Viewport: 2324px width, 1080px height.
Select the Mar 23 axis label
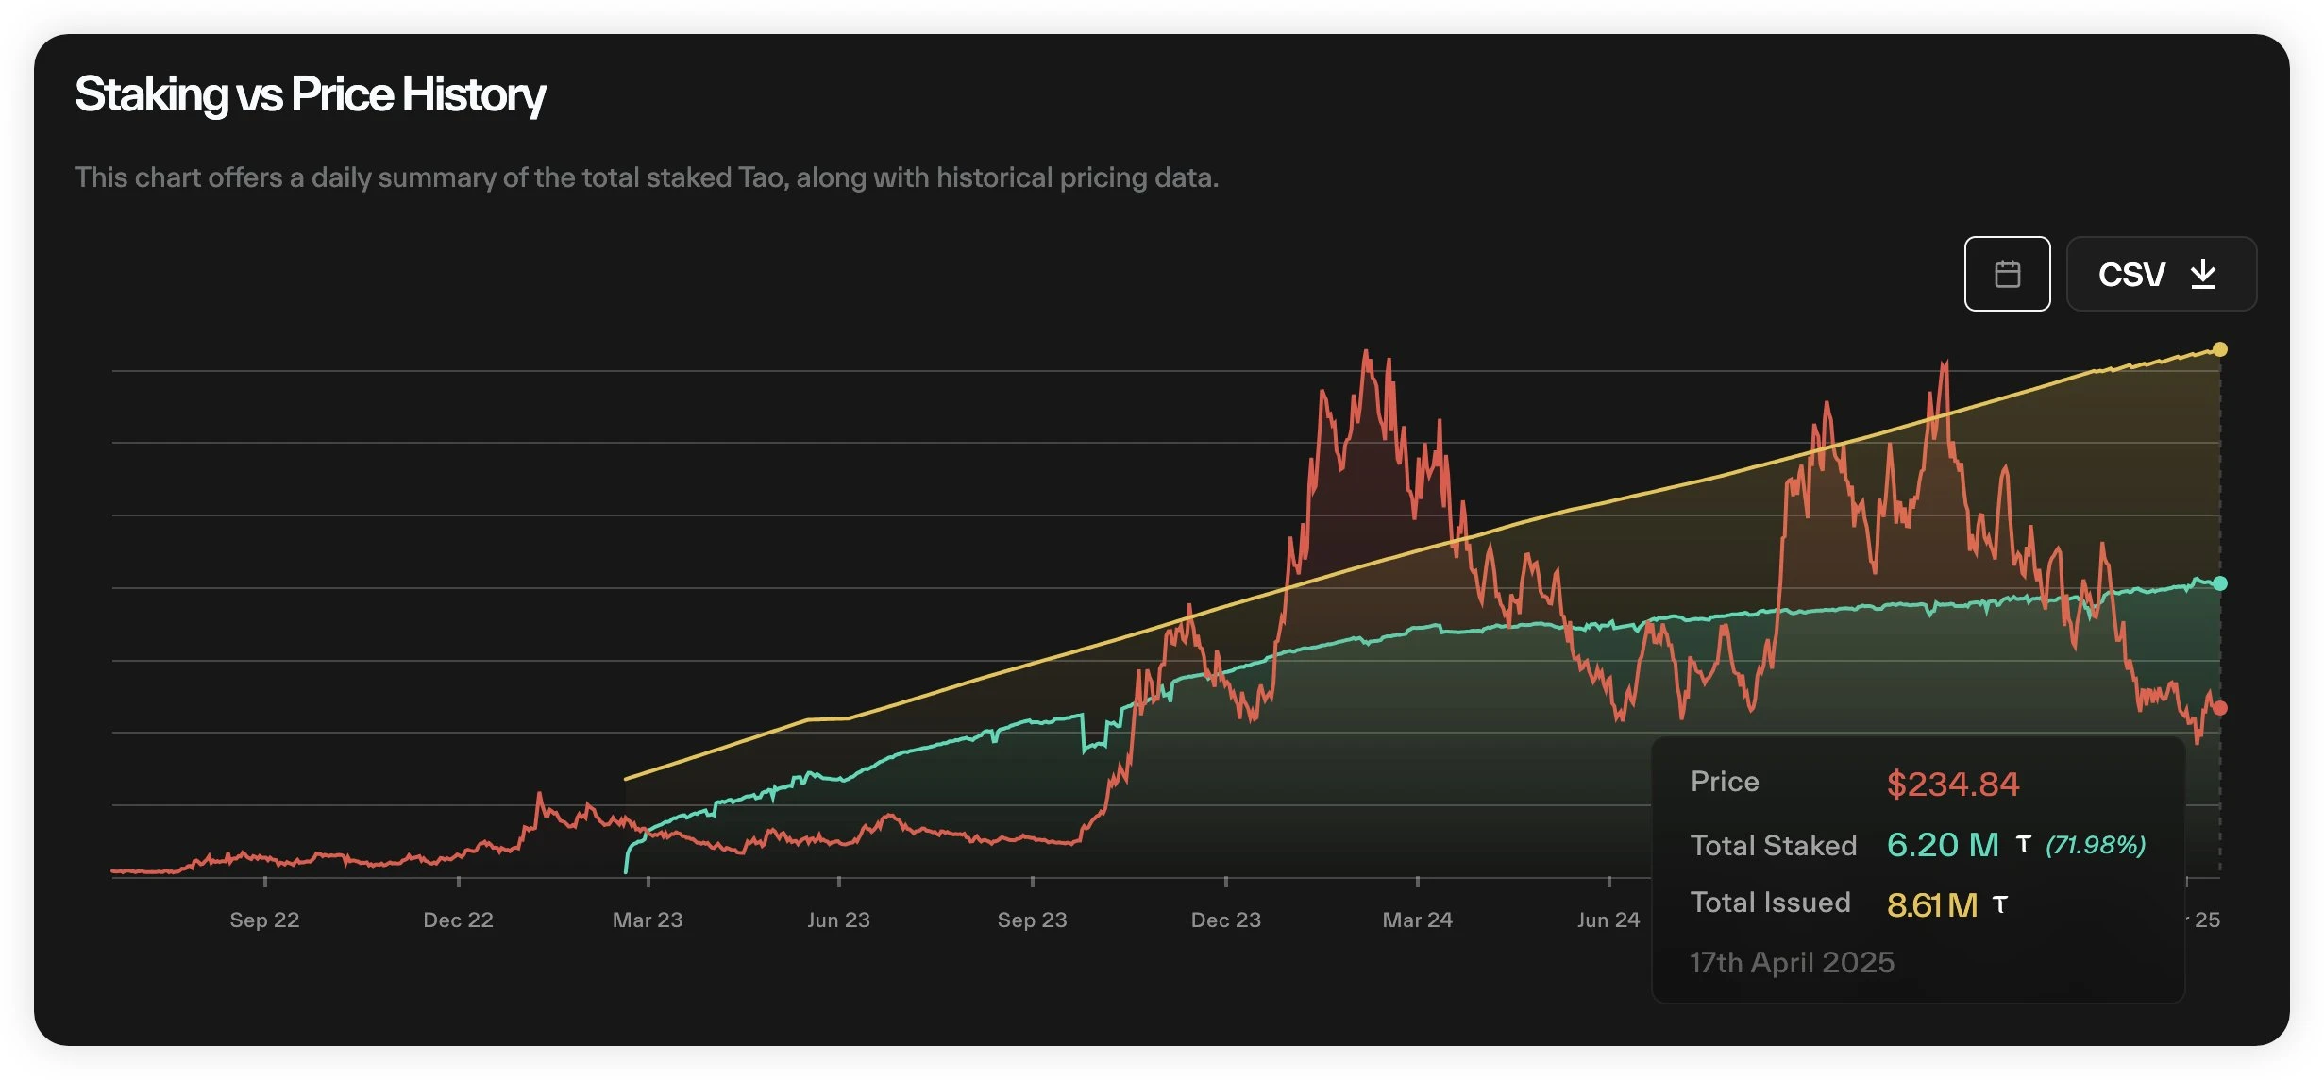[648, 920]
